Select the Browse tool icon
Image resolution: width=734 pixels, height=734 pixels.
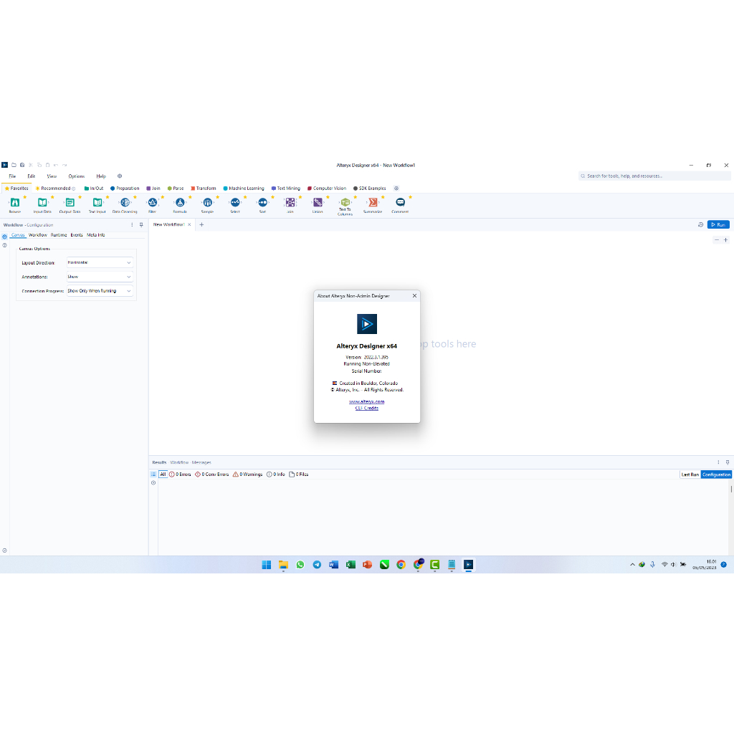pos(14,203)
